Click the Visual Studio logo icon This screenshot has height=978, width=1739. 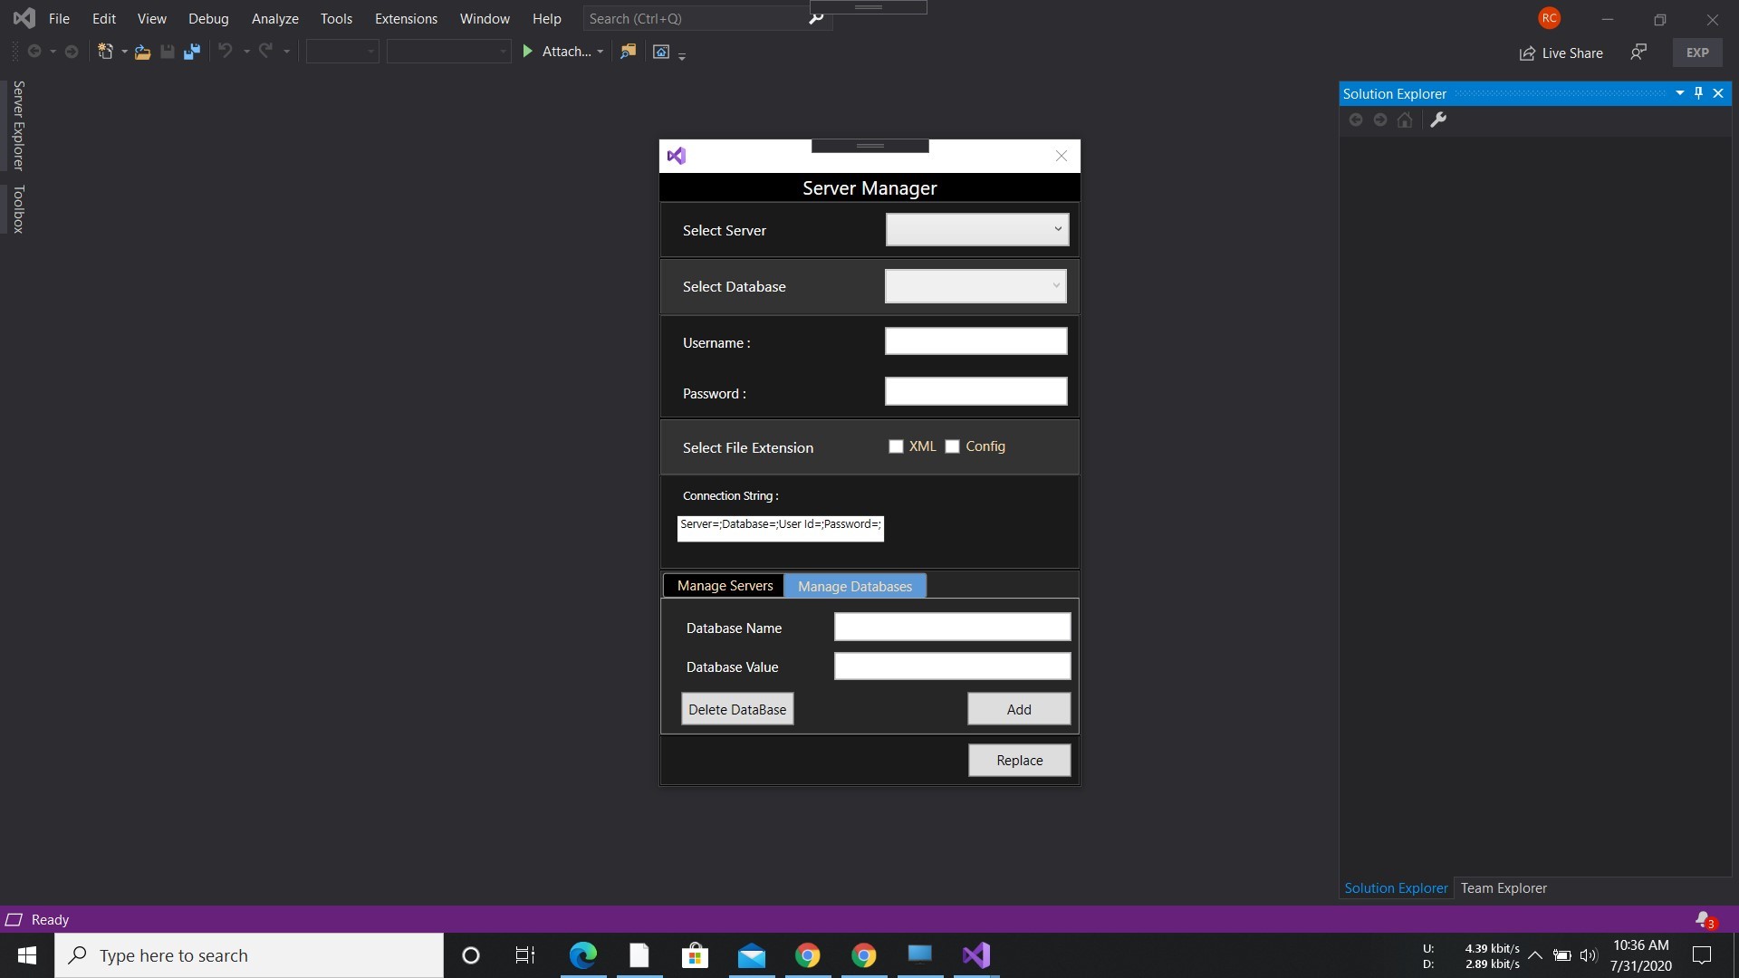pyautogui.click(x=23, y=16)
